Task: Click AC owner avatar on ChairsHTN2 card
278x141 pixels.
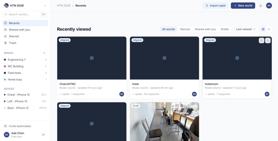Action: [122, 94]
